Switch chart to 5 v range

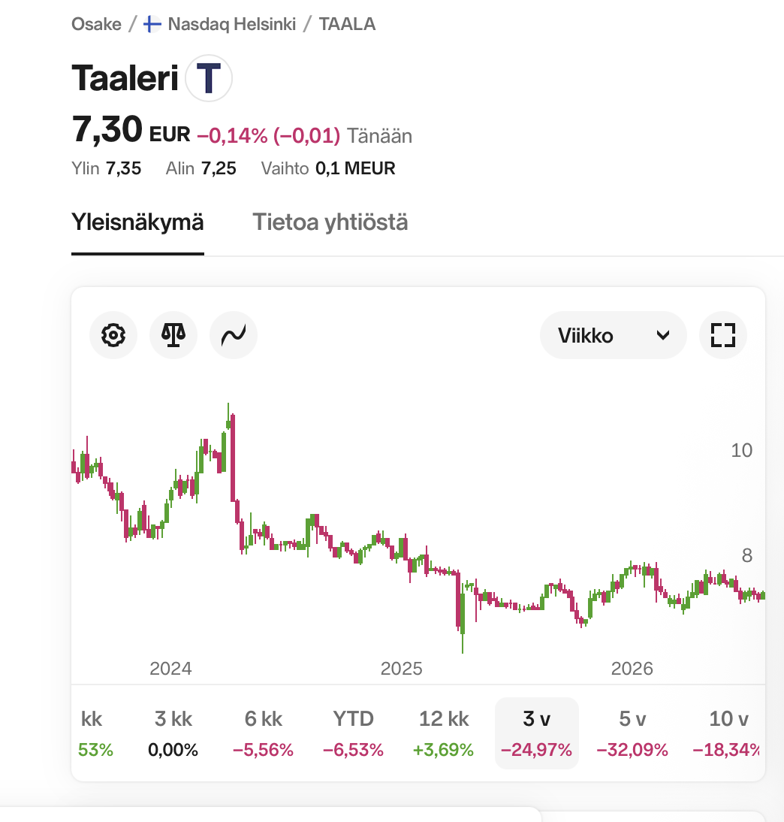click(632, 733)
